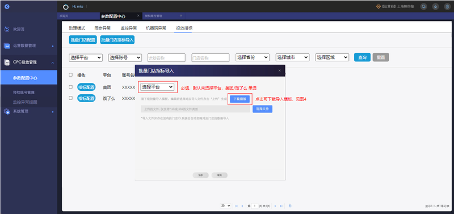The image size is (454, 214).
Task: Click the 美团 platform cell
Action: coord(107,87)
